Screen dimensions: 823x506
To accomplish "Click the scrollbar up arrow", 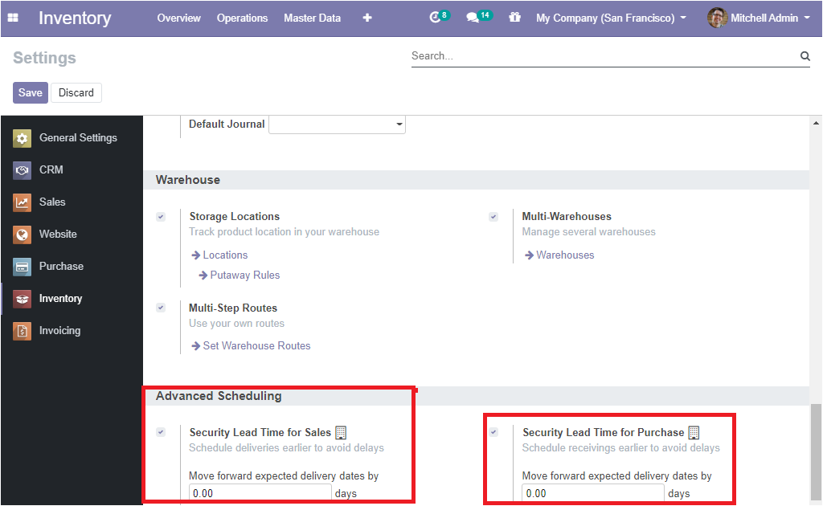I will 816,123.
